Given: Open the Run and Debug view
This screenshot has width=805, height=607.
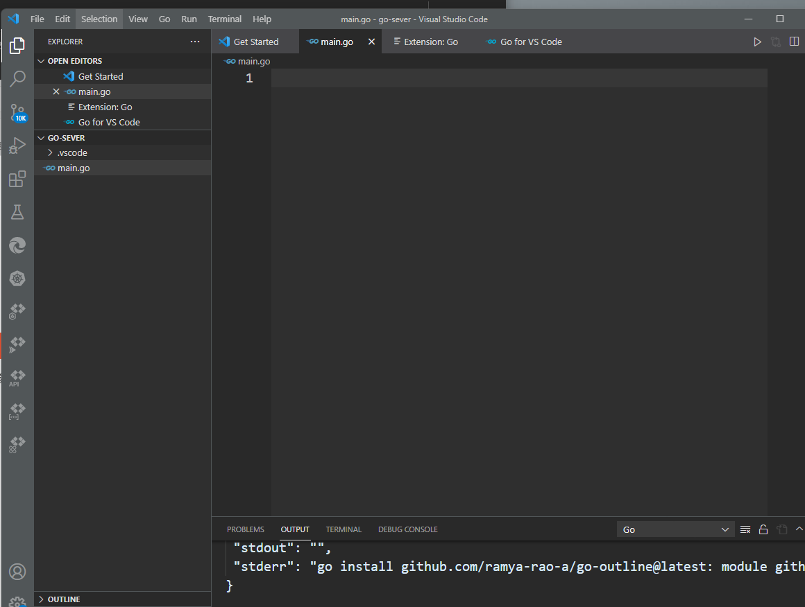Looking at the screenshot, I should point(17,146).
